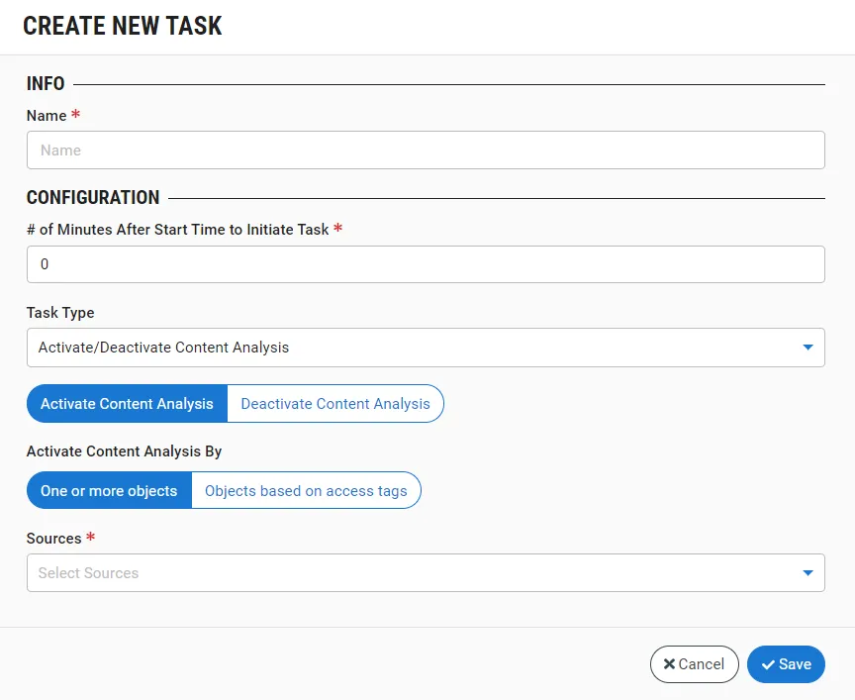
Task: Save the new task
Action: [786, 664]
